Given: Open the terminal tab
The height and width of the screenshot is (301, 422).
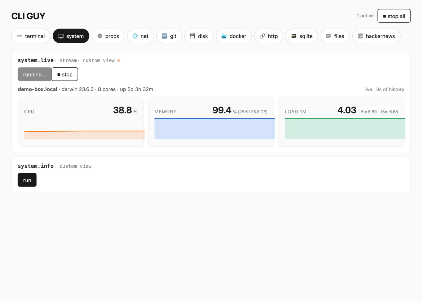Looking at the screenshot, I should 31,36.
